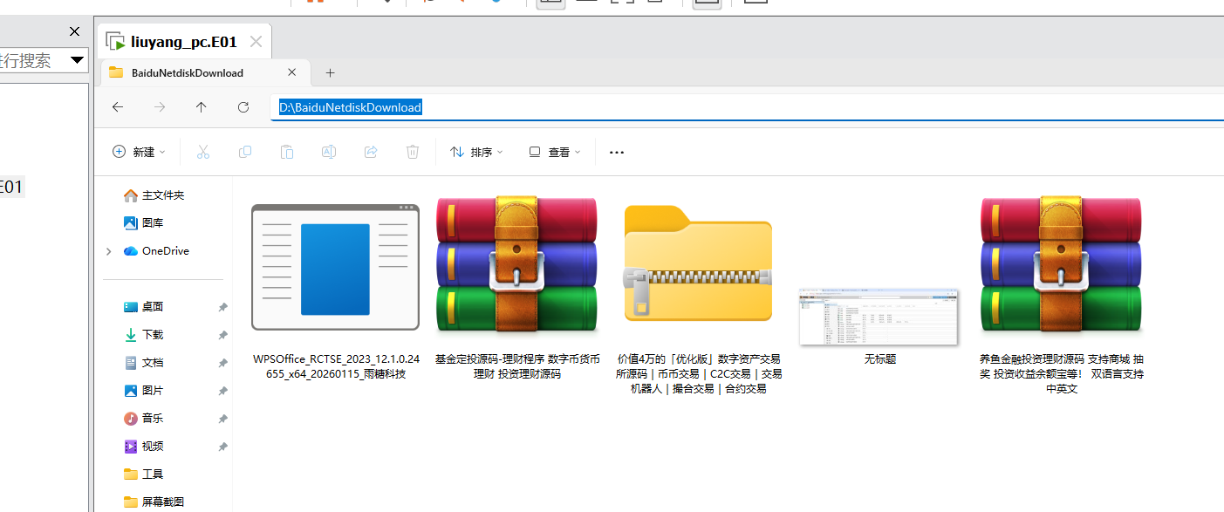Open the 查看 view dropdown
The height and width of the screenshot is (512, 1224).
[555, 152]
